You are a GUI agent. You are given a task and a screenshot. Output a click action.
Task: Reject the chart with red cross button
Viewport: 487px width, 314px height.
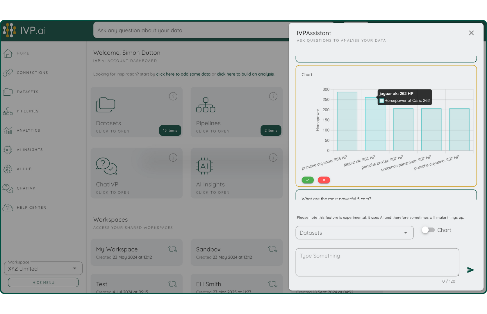coord(324,180)
